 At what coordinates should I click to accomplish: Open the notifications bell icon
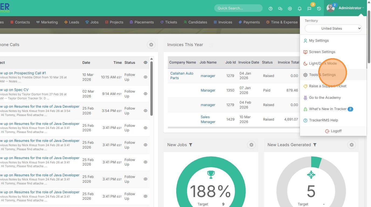pos(300,9)
